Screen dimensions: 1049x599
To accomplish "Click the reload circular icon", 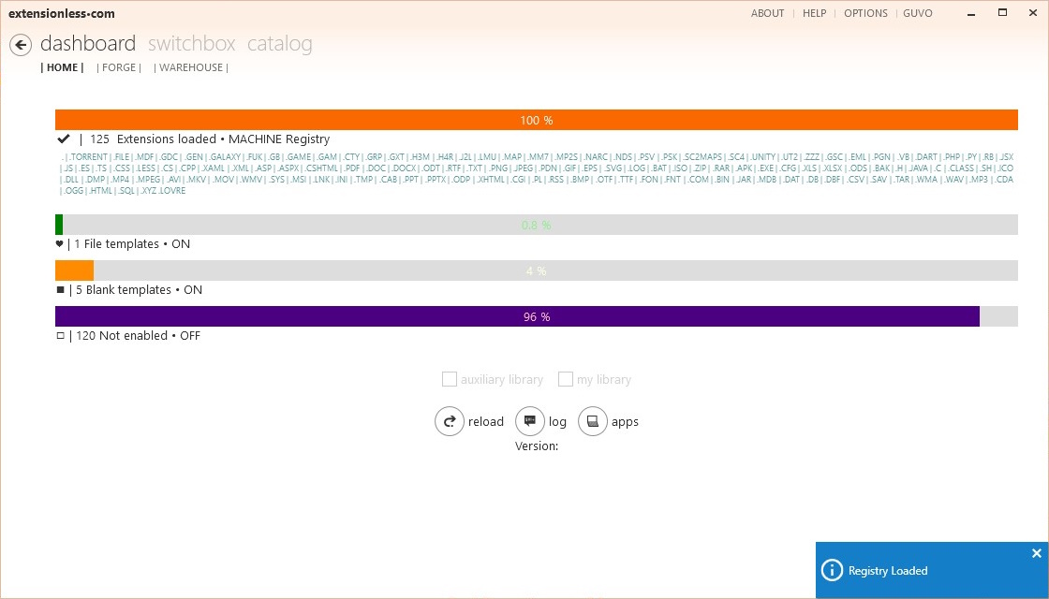I will pyautogui.click(x=450, y=421).
